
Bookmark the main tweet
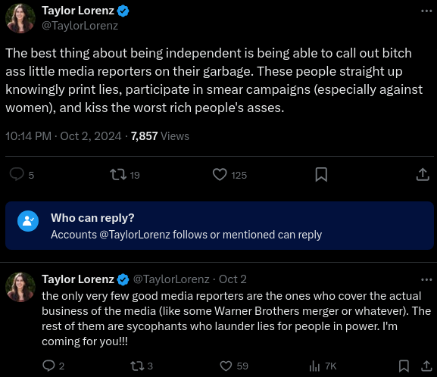point(321,175)
